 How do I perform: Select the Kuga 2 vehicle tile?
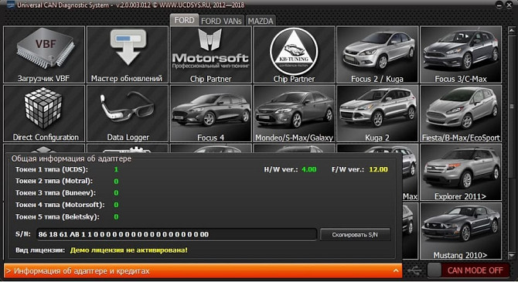click(x=377, y=114)
